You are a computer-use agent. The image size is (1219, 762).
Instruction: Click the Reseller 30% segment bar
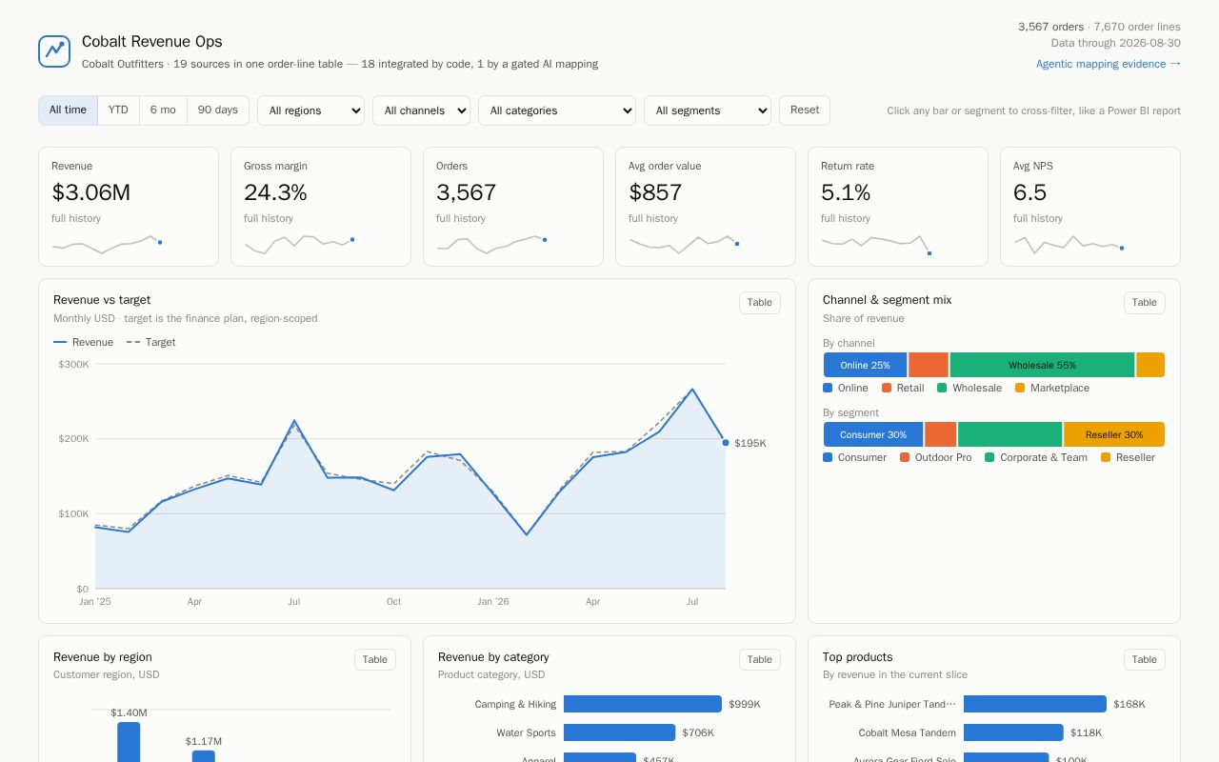pyautogui.click(x=1114, y=434)
